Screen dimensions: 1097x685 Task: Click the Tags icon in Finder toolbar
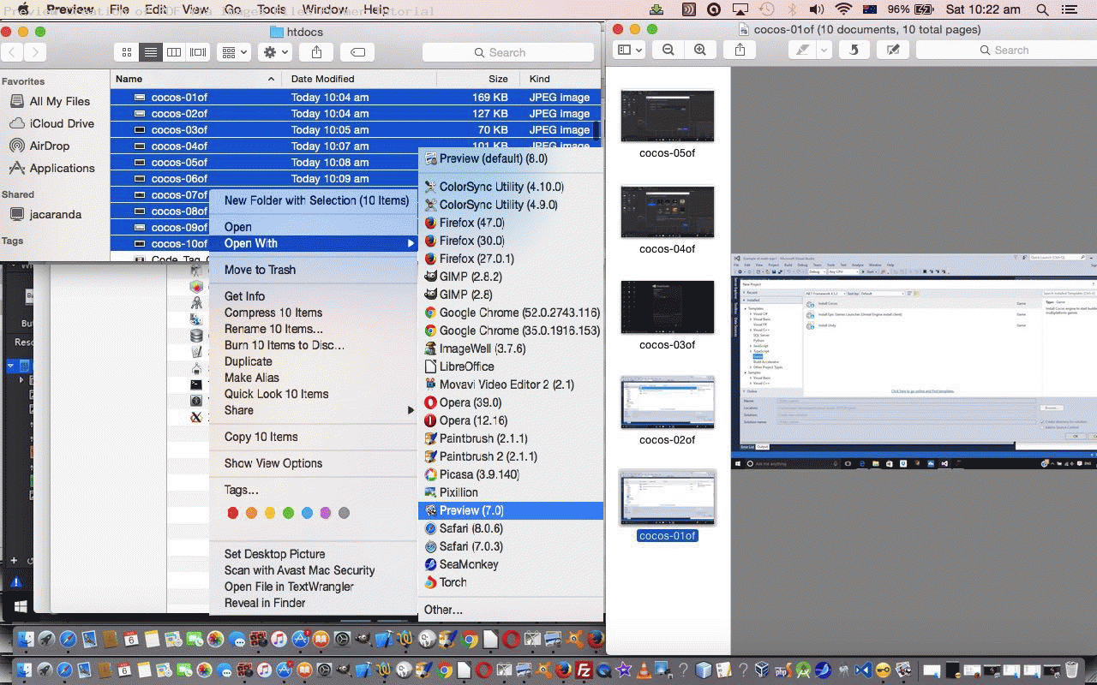pos(357,51)
